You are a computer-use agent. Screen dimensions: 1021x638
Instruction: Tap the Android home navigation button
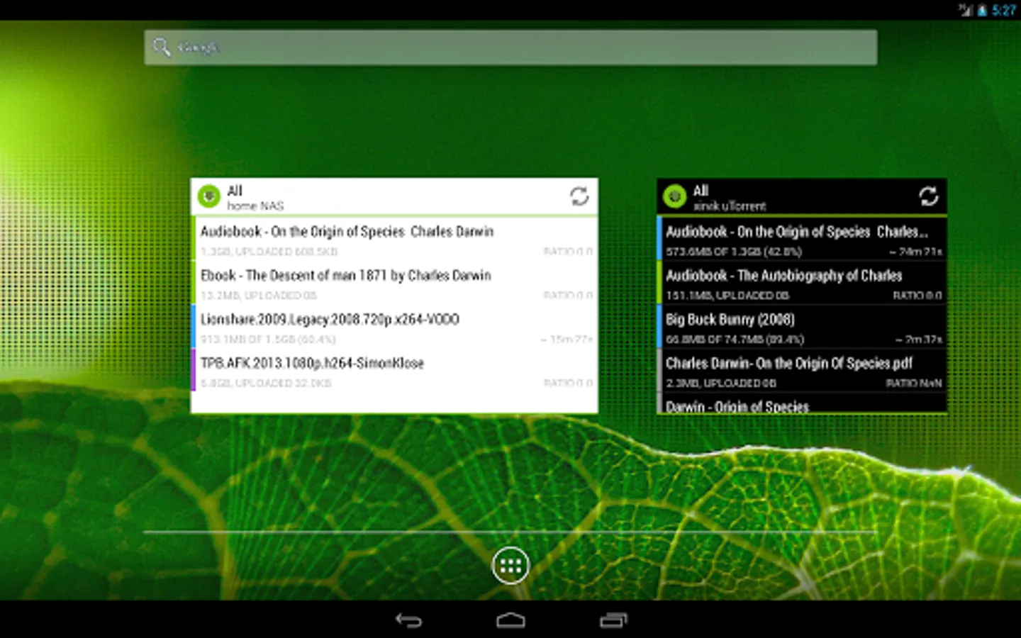tap(510, 620)
